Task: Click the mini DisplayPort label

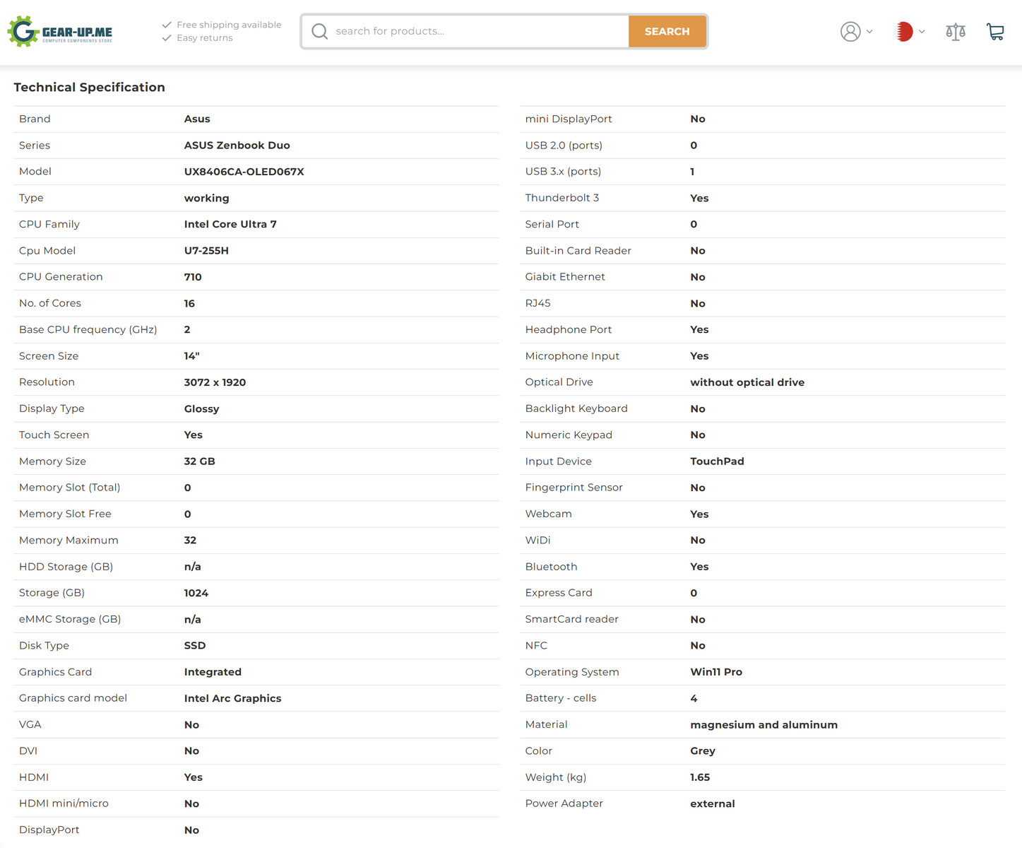Action: pos(569,119)
